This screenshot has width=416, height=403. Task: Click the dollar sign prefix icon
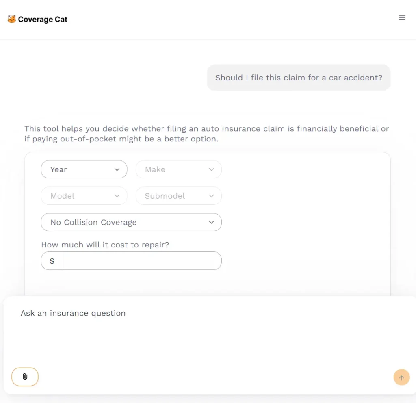[52, 261]
